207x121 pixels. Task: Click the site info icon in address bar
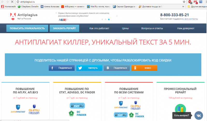pos(18,2)
